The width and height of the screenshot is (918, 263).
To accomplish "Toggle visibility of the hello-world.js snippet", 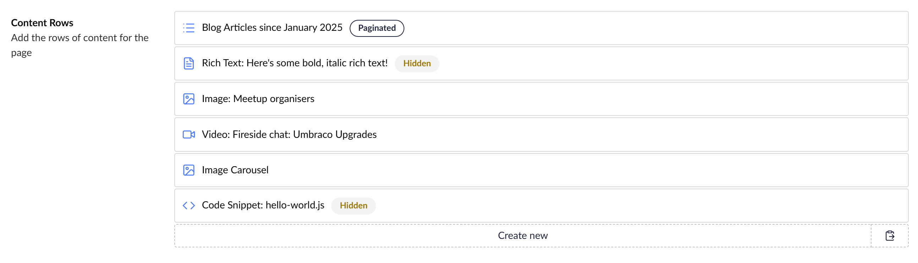I will [353, 205].
